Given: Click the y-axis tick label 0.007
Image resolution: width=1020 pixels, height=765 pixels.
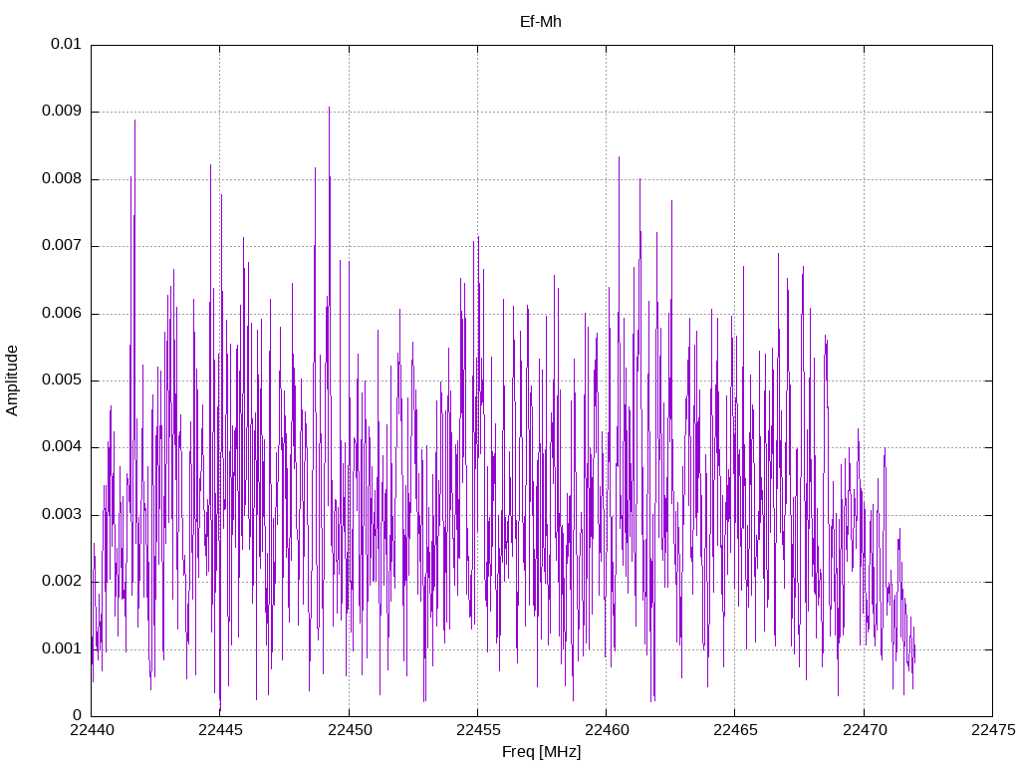Looking at the screenshot, I should point(62,245).
